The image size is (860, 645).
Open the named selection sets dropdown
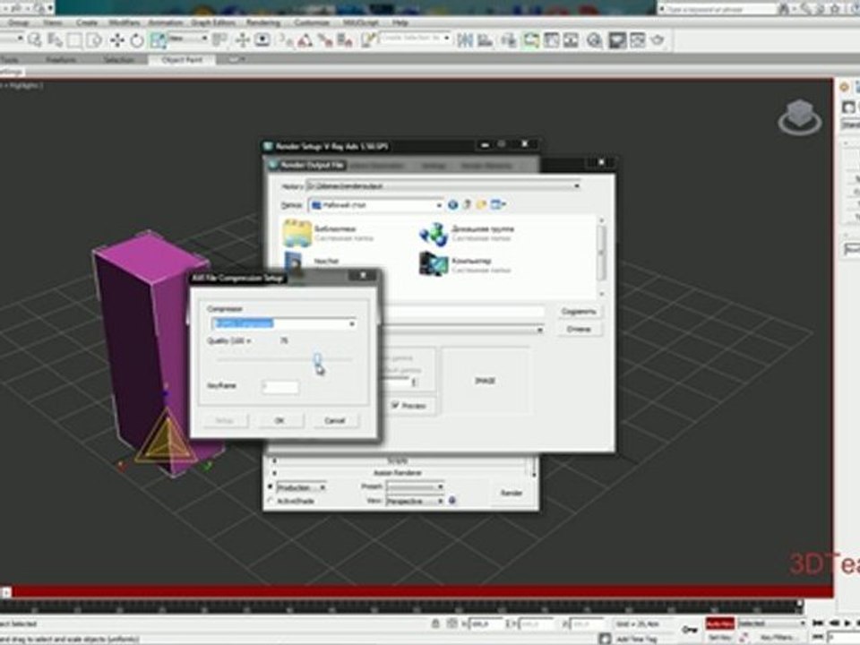click(415, 39)
